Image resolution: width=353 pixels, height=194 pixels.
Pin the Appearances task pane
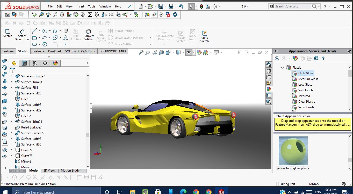349,51
